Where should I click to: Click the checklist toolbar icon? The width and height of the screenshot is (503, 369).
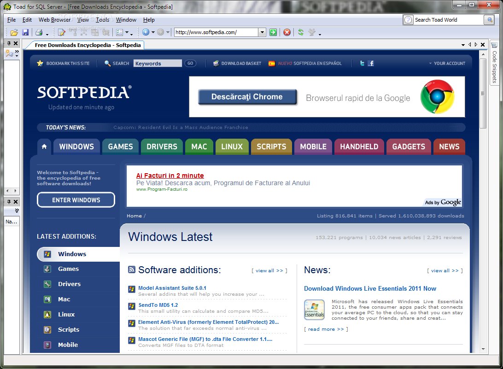(x=120, y=32)
